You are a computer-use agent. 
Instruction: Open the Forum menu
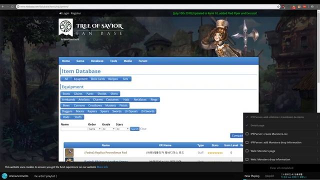pos(143,61)
